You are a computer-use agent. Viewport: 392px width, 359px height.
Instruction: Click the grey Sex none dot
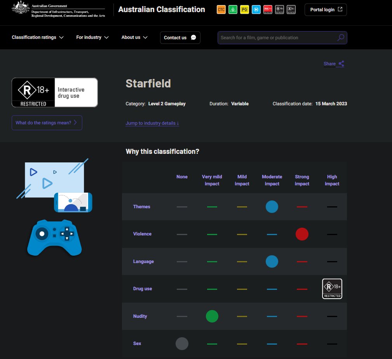(182, 344)
